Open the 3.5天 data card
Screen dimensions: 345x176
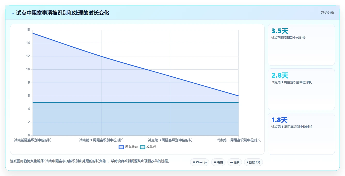tap(301, 45)
